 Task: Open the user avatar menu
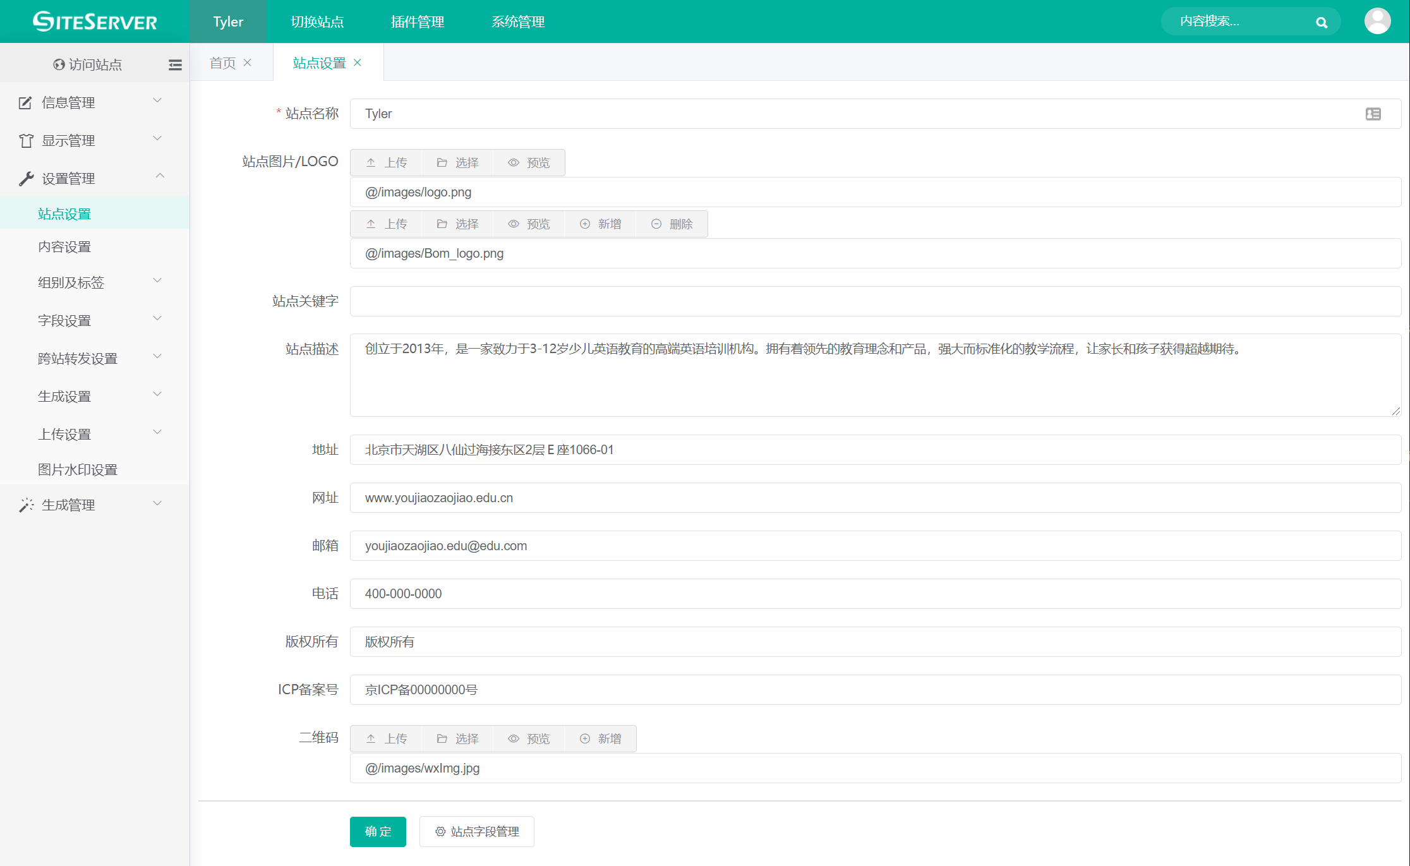click(1377, 21)
